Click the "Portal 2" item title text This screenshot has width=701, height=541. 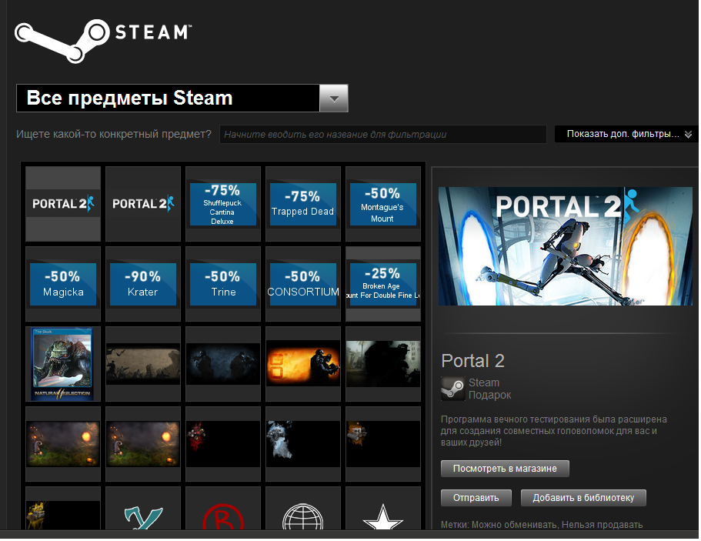click(472, 361)
